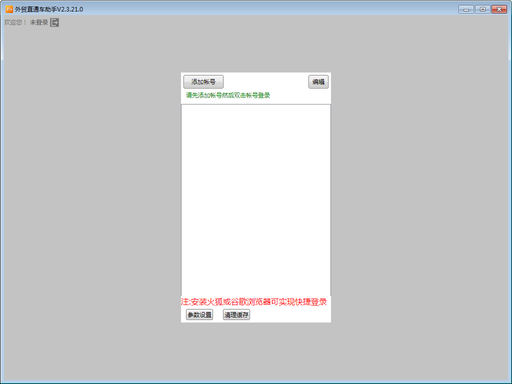This screenshot has height=384, width=512.
Task: Click red note 注:安装火狐或谷歌浏览器可实现快捷登录
Action: pos(254,301)
